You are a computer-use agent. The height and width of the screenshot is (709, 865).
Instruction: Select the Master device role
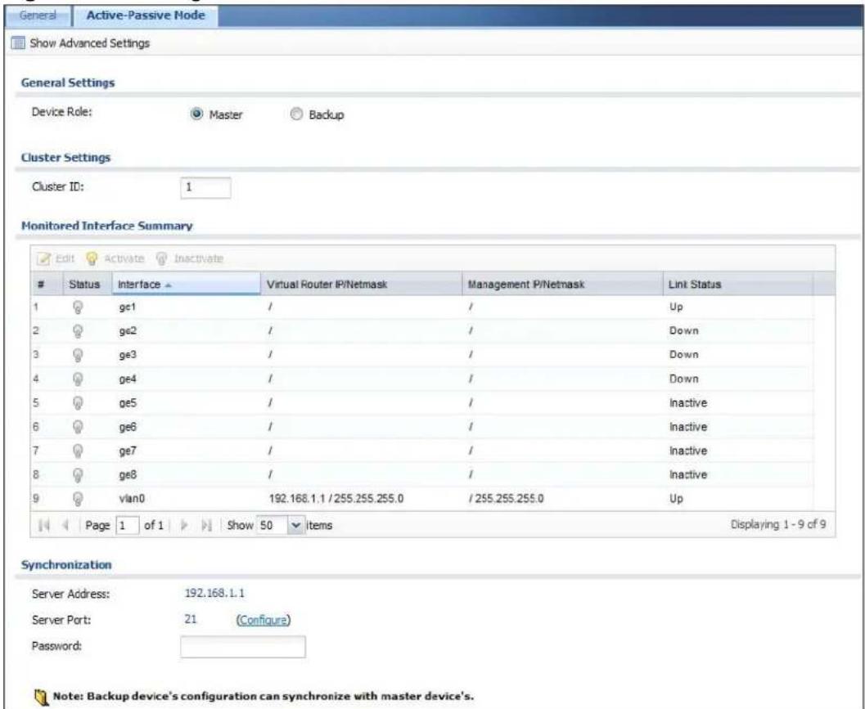click(x=197, y=114)
